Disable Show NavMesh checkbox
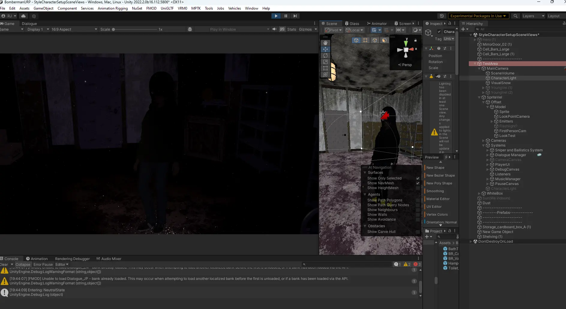This screenshot has width=566, height=309. (418, 183)
